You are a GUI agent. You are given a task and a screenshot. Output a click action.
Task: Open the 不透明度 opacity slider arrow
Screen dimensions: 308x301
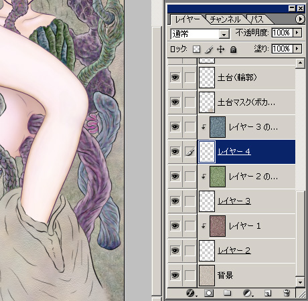[x=297, y=33]
